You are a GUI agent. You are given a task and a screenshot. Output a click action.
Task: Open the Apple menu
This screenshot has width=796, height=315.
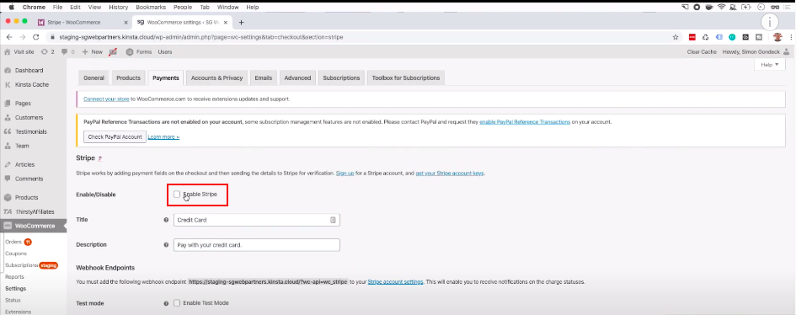click(x=11, y=7)
